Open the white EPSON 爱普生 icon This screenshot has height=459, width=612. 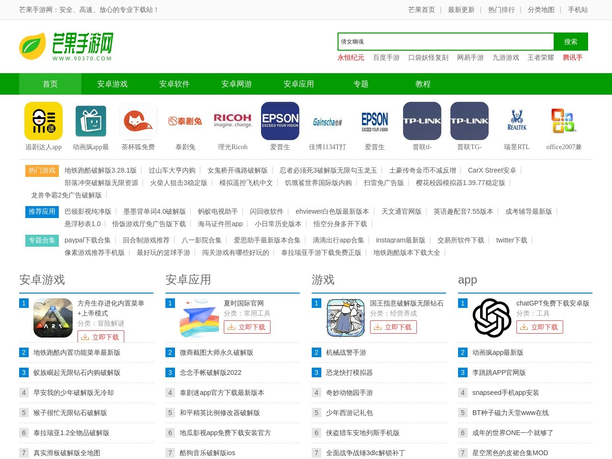point(375,121)
